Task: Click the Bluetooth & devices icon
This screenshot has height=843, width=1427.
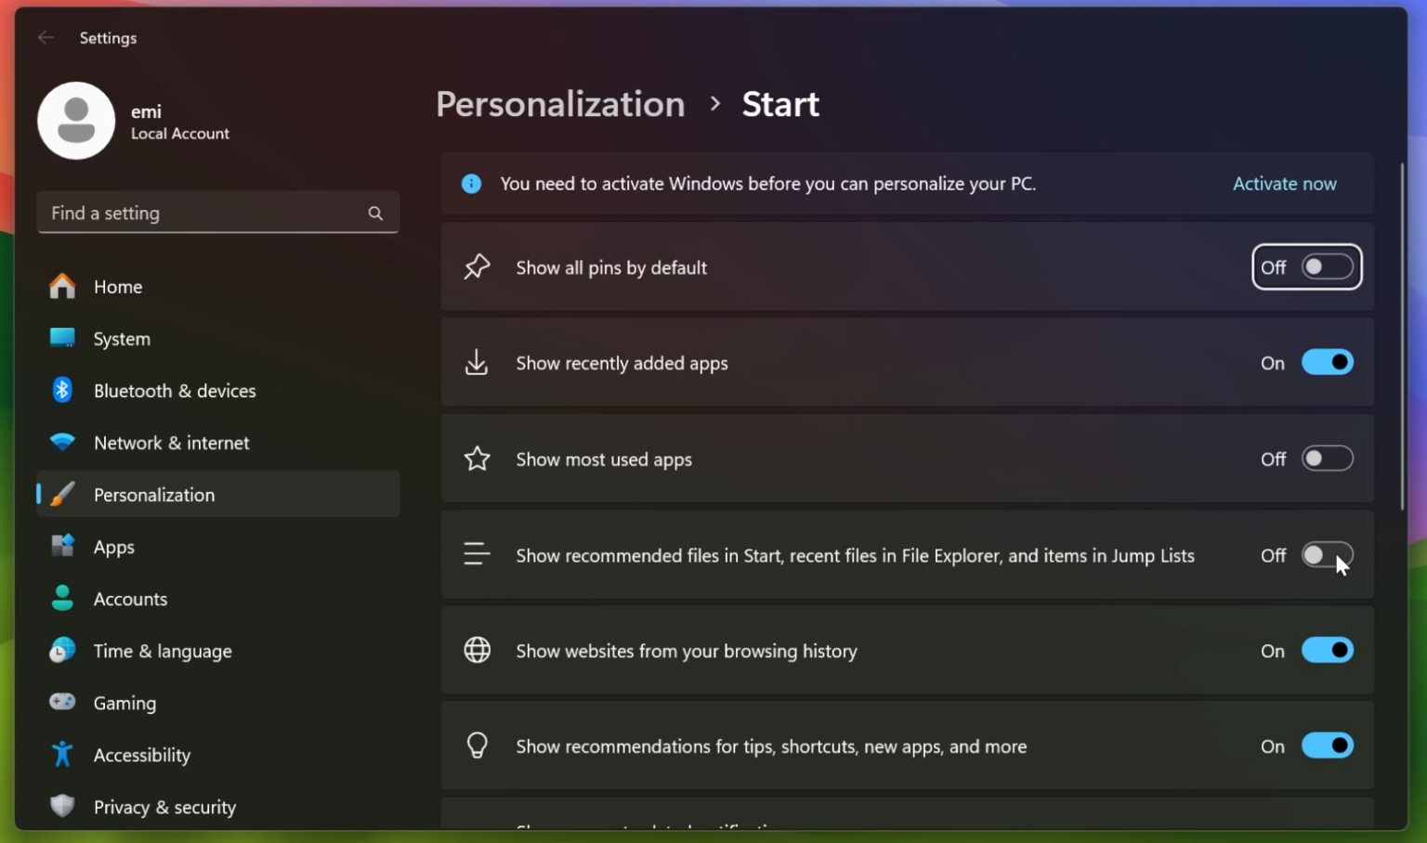Action: pyautogui.click(x=61, y=390)
